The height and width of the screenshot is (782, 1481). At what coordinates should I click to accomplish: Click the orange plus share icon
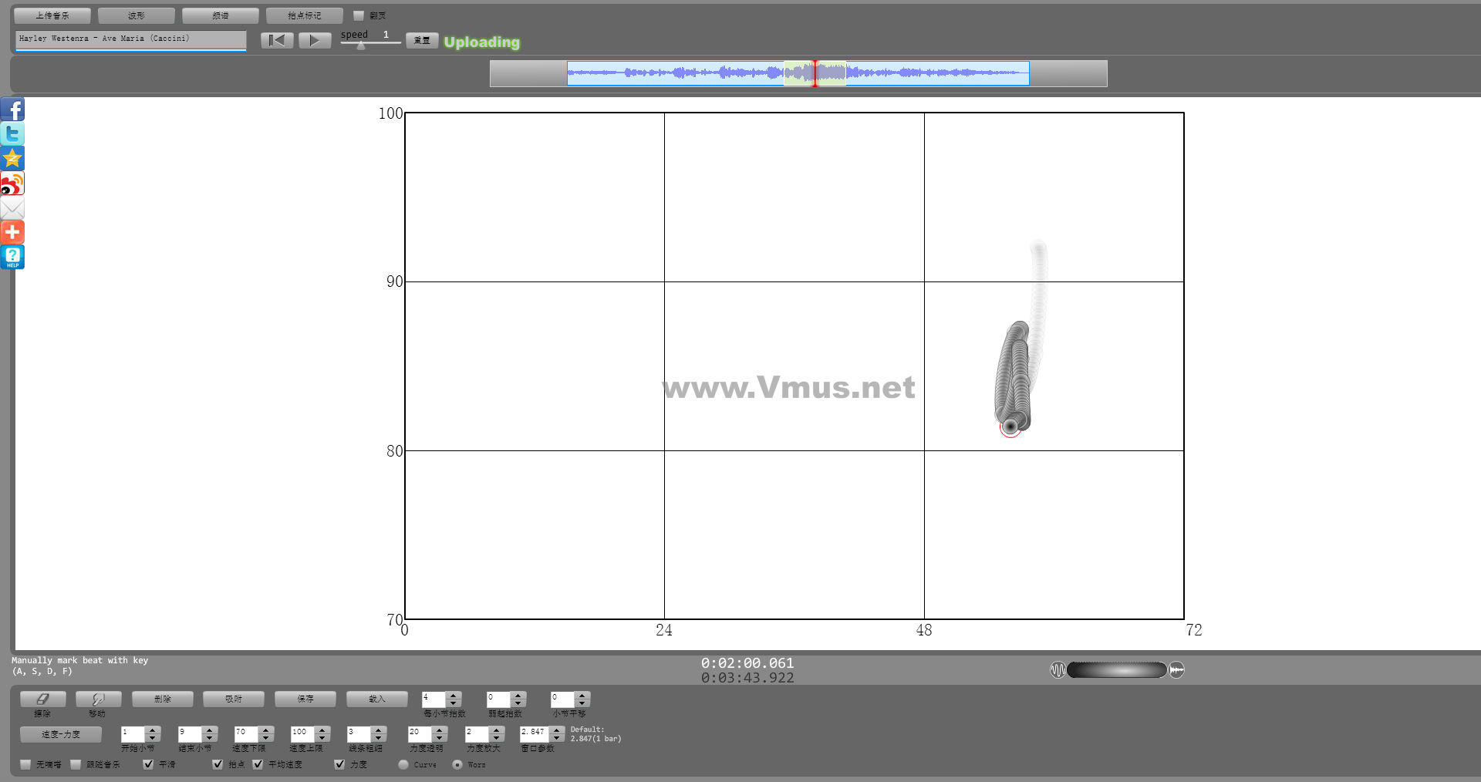[12, 232]
